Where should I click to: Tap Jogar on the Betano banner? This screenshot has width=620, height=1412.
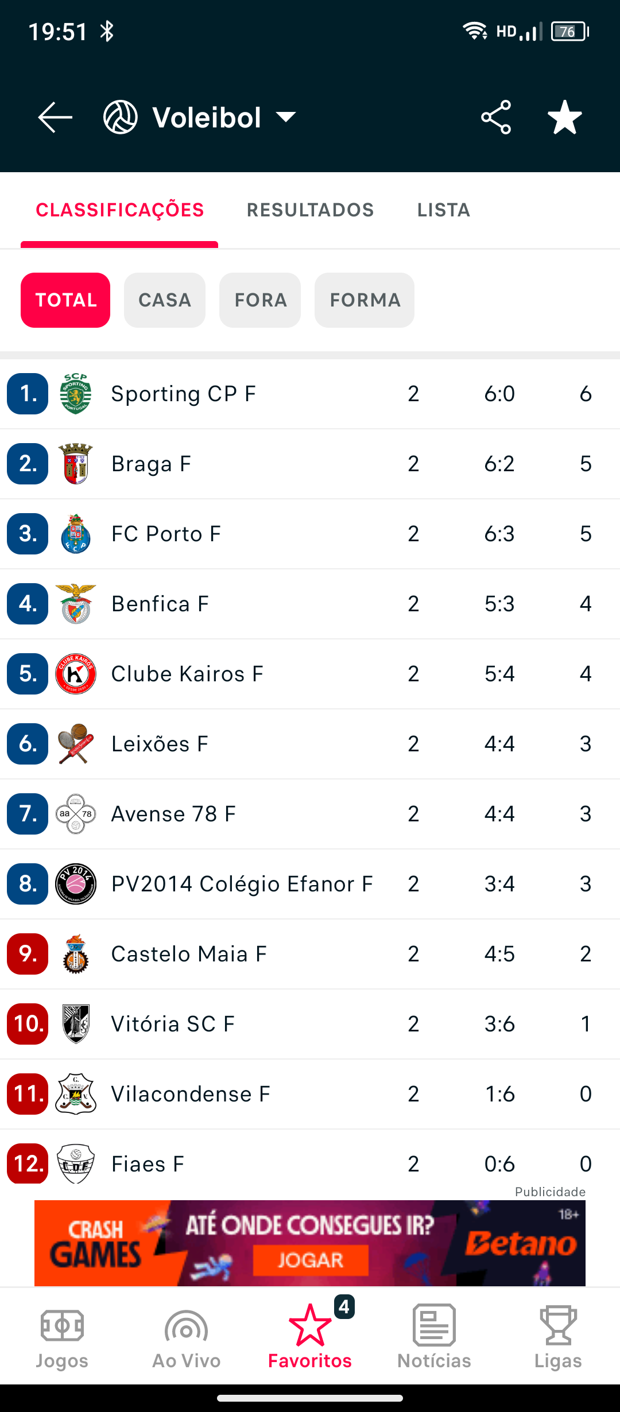(311, 1260)
